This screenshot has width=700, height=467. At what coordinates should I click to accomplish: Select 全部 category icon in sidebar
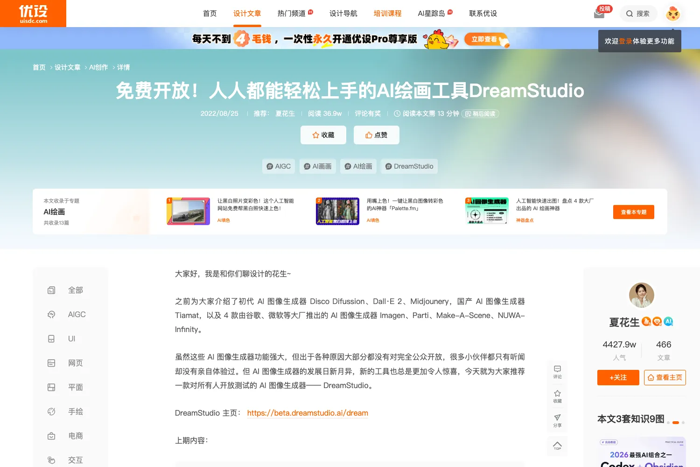point(51,290)
